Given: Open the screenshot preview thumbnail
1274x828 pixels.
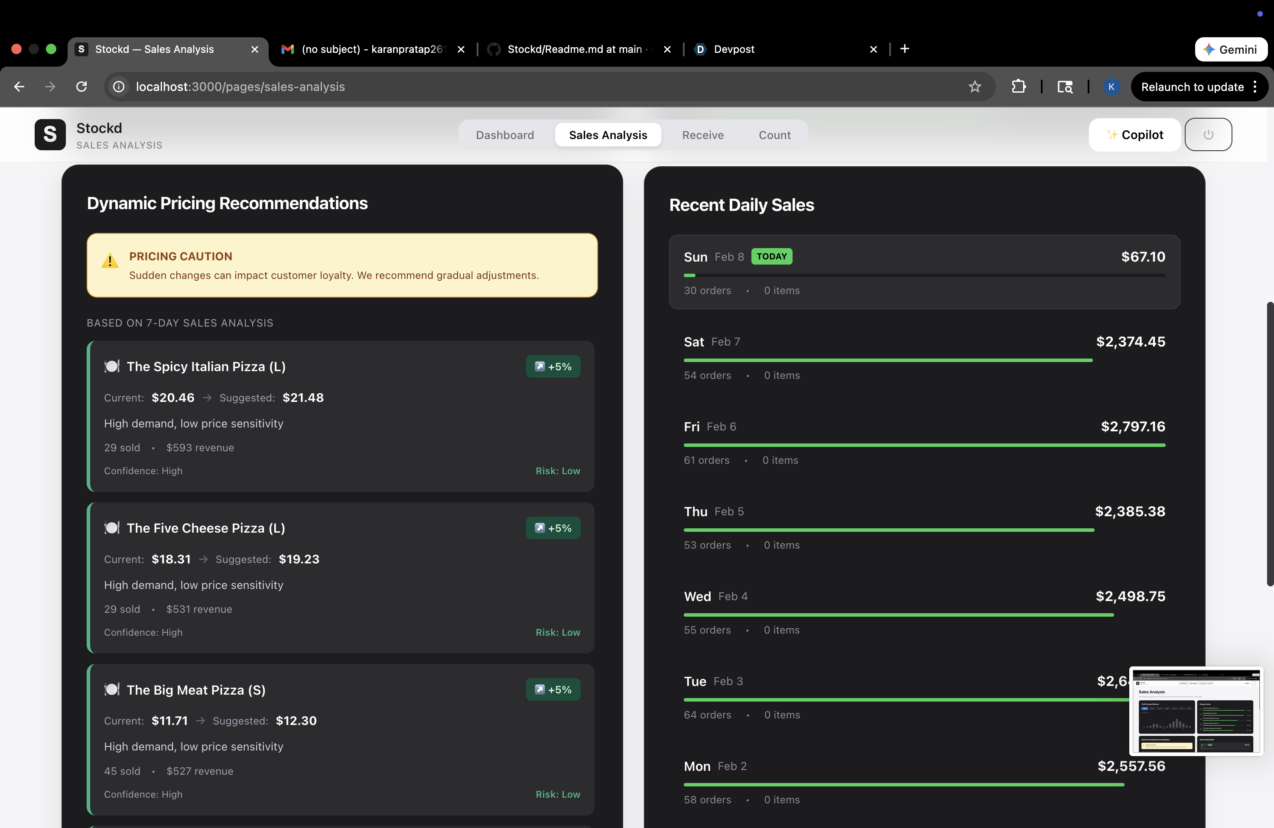Looking at the screenshot, I should coord(1196,711).
